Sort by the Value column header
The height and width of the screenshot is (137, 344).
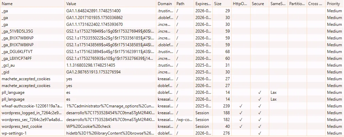(110, 4)
